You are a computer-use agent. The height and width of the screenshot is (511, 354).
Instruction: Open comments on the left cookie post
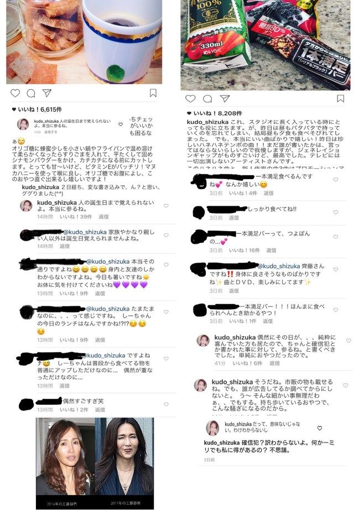(31, 93)
